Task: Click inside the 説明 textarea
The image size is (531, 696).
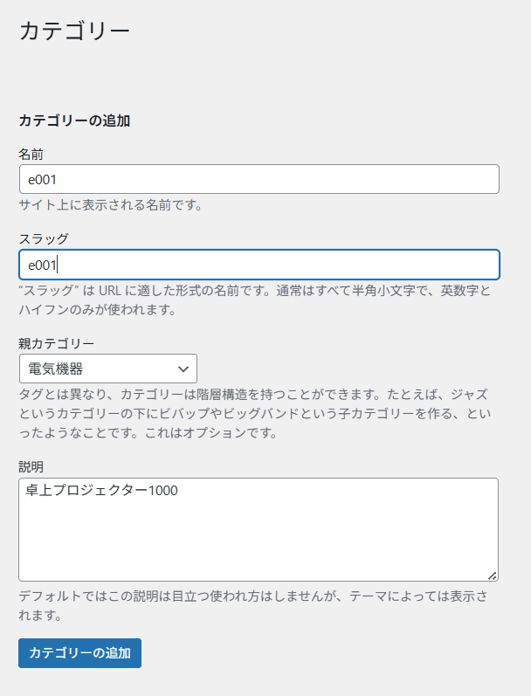Action: click(x=259, y=529)
